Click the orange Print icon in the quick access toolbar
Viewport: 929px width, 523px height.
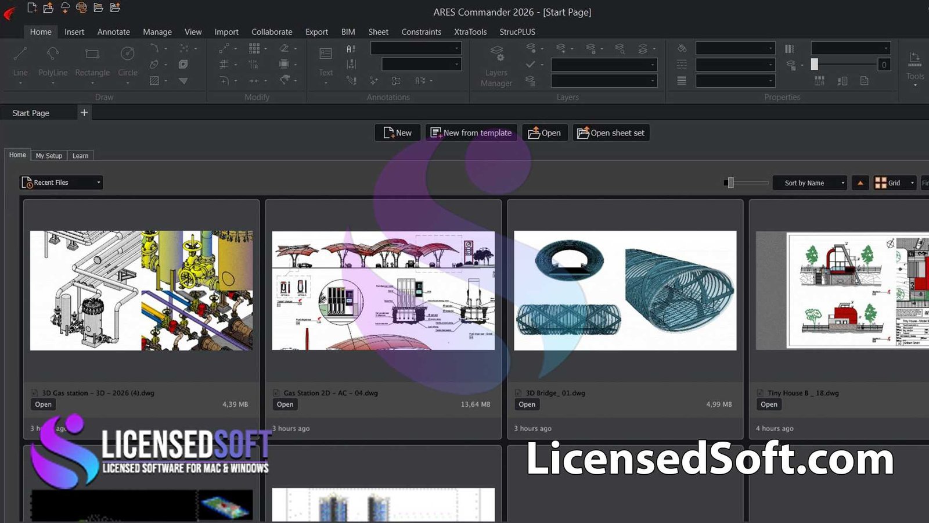81,8
